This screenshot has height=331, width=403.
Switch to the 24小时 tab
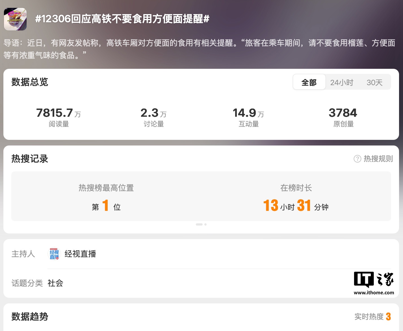tap(342, 82)
